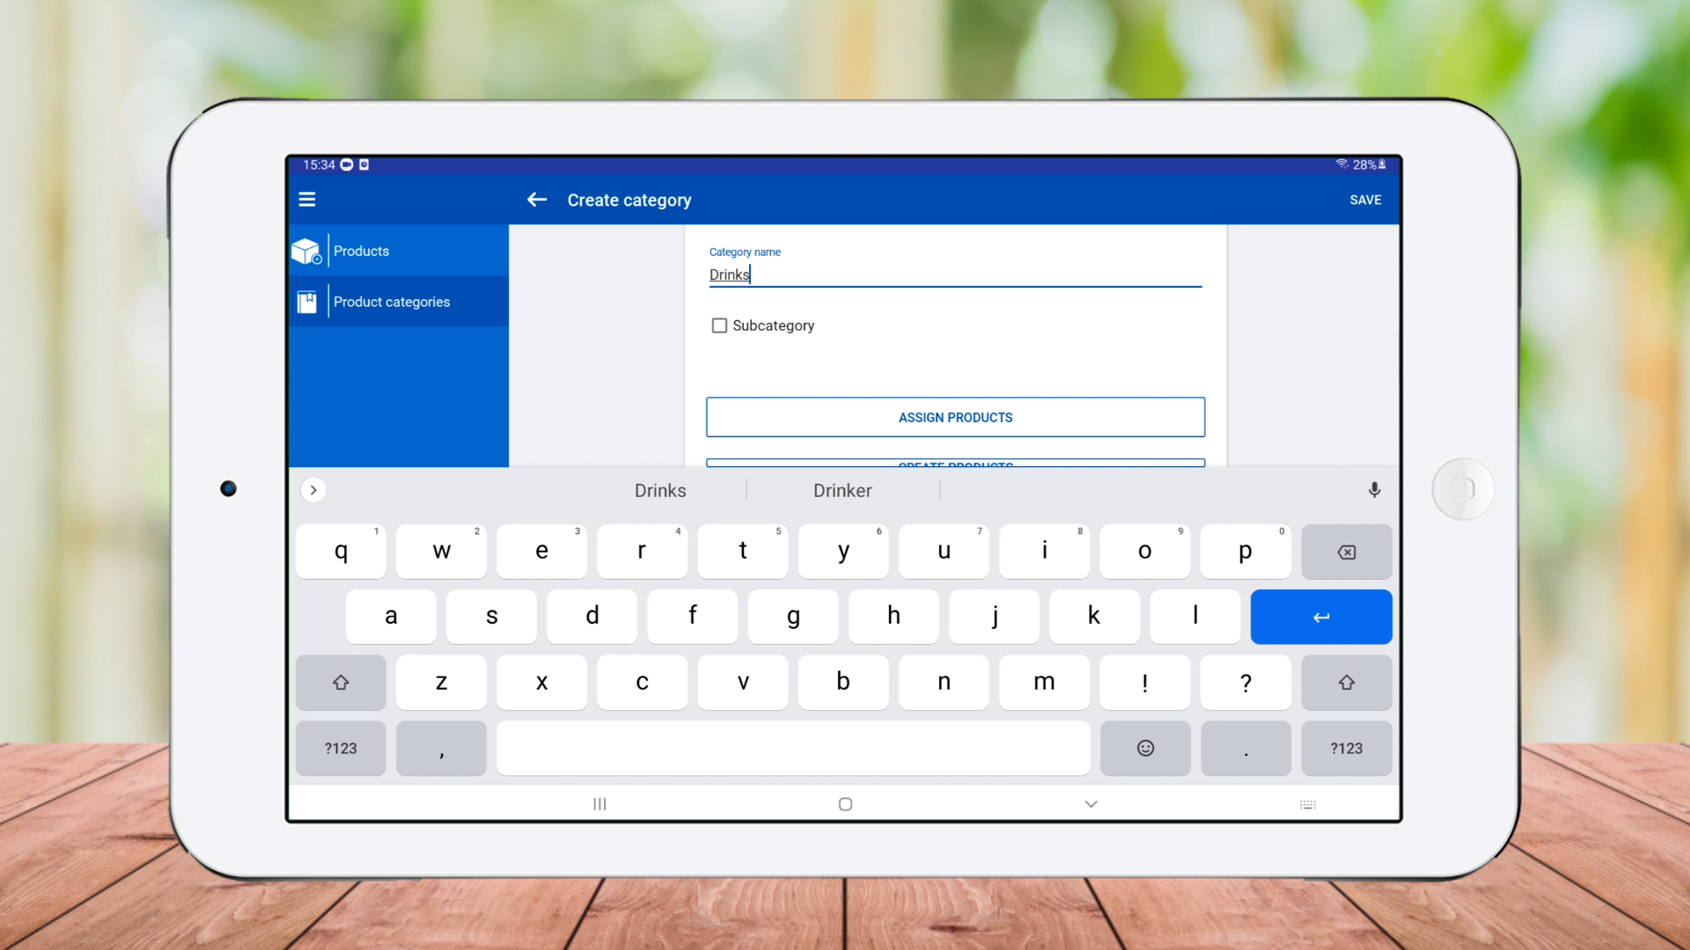Viewport: 1690px width, 950px height.
Task: Enable the Subcategory checkbox
Action: click(719, 325)
